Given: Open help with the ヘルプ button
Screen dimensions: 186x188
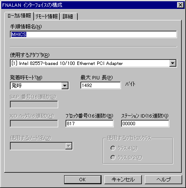Looking at the screenshot, I should [x=163, y=180].
